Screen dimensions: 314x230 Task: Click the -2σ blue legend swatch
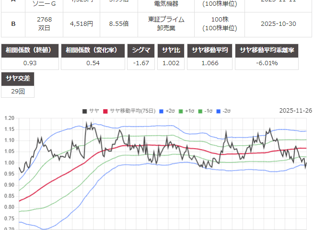click(218, 111)
